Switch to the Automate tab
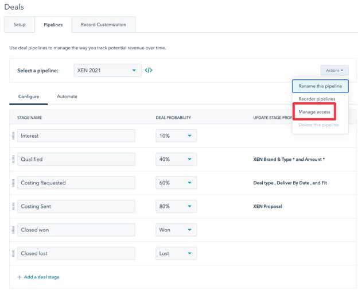The image size is (358, 290). tap(67, 96)
